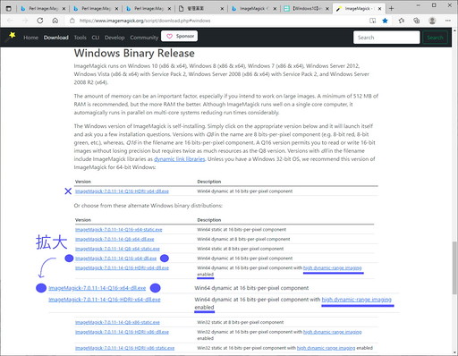Download the HDRI-x64-dll.exe link beside the X mark

click(x=122, y=191)
